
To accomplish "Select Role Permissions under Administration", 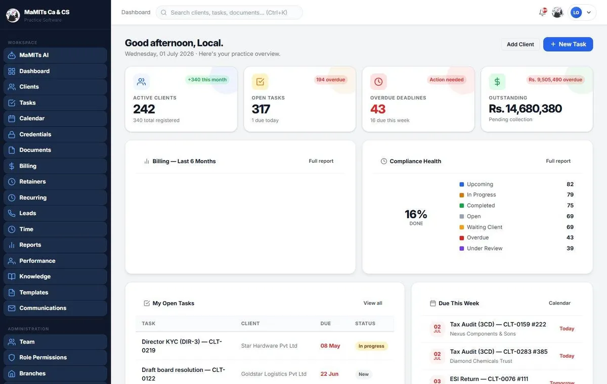I will coord(55,357).
